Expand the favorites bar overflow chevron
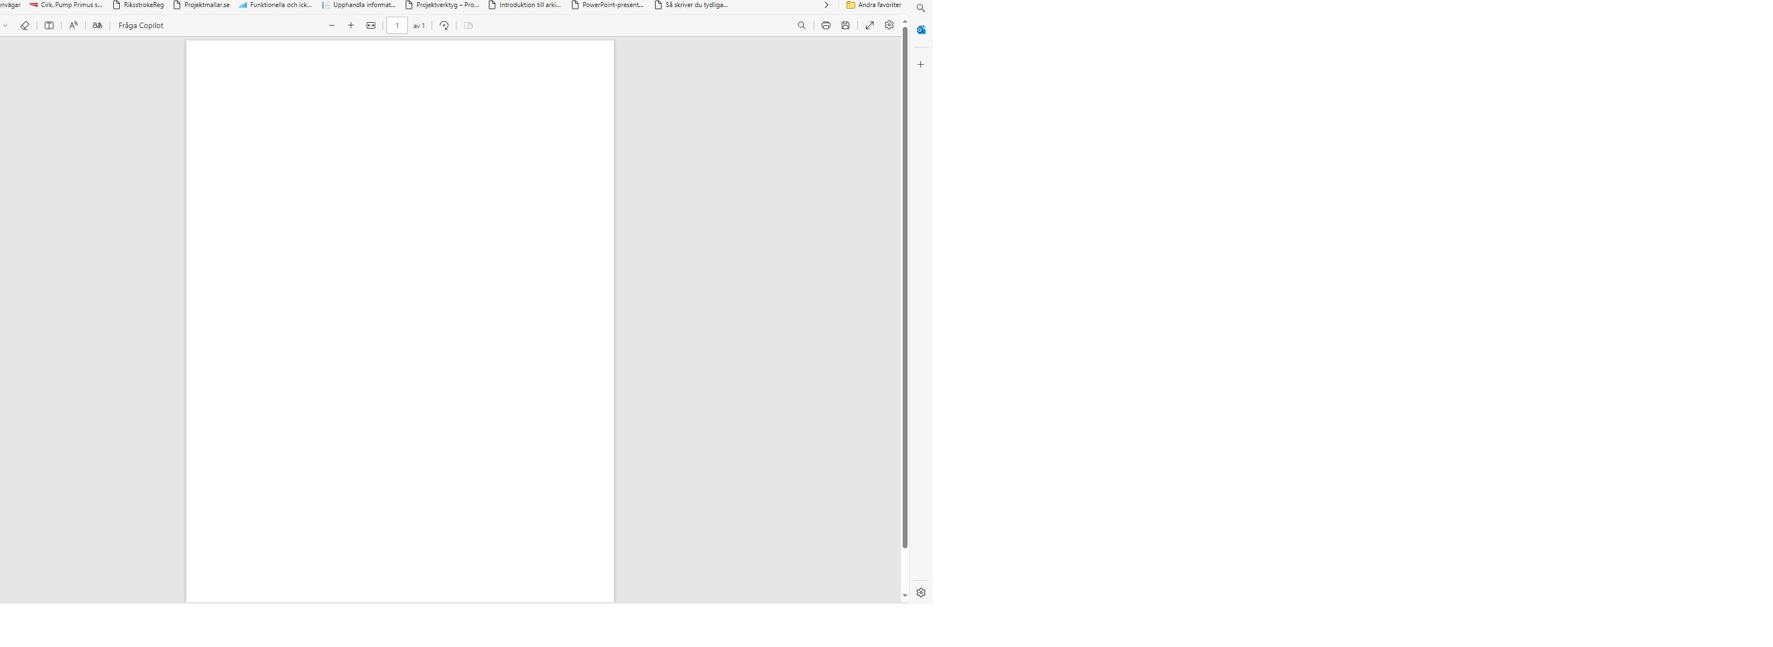This screenshot has width=1773, height=647. [826, 5]
